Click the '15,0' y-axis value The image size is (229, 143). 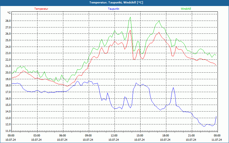pos(8,105)
